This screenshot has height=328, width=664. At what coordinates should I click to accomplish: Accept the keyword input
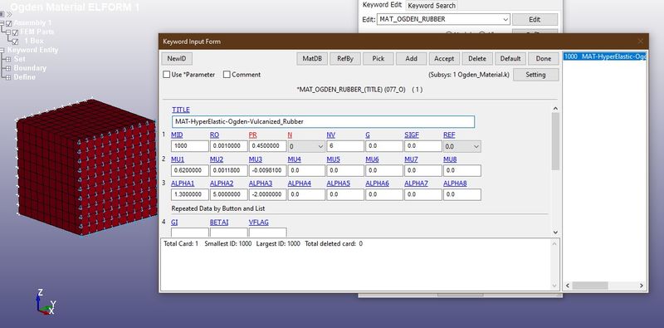pyautogui.click(x=444, y=58)
